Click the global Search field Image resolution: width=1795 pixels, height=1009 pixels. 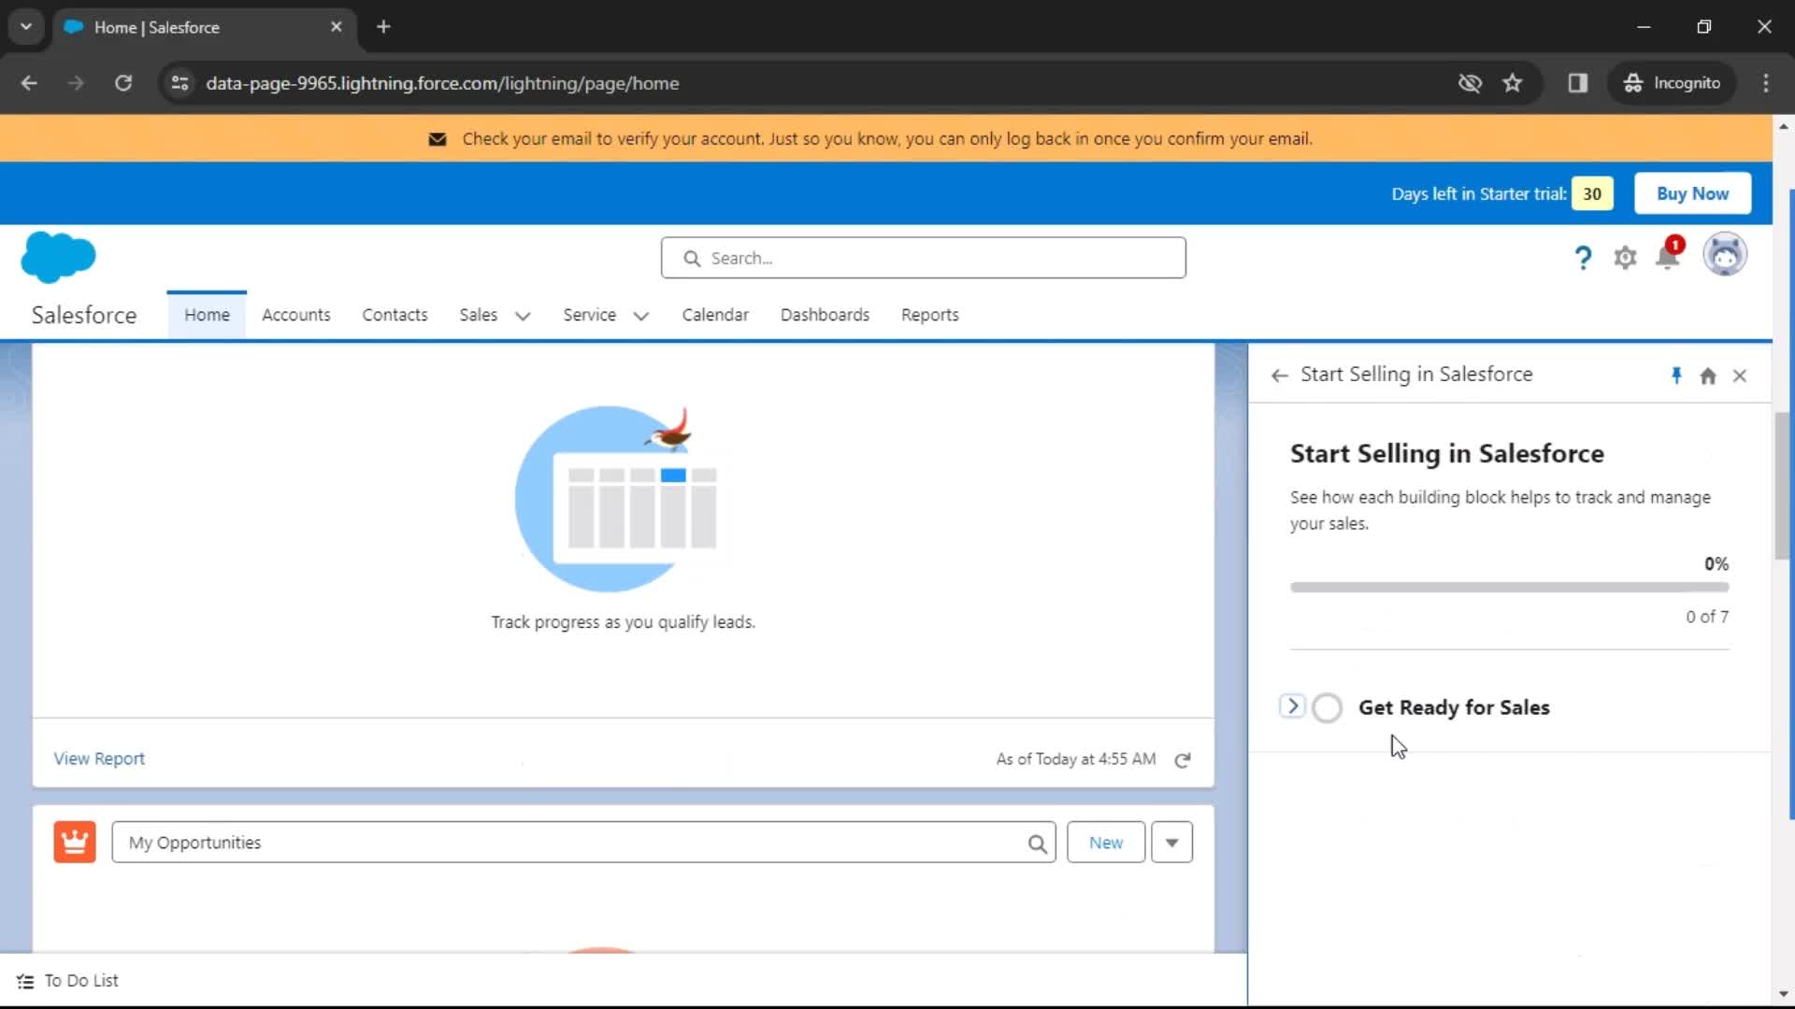click(923, 258)
